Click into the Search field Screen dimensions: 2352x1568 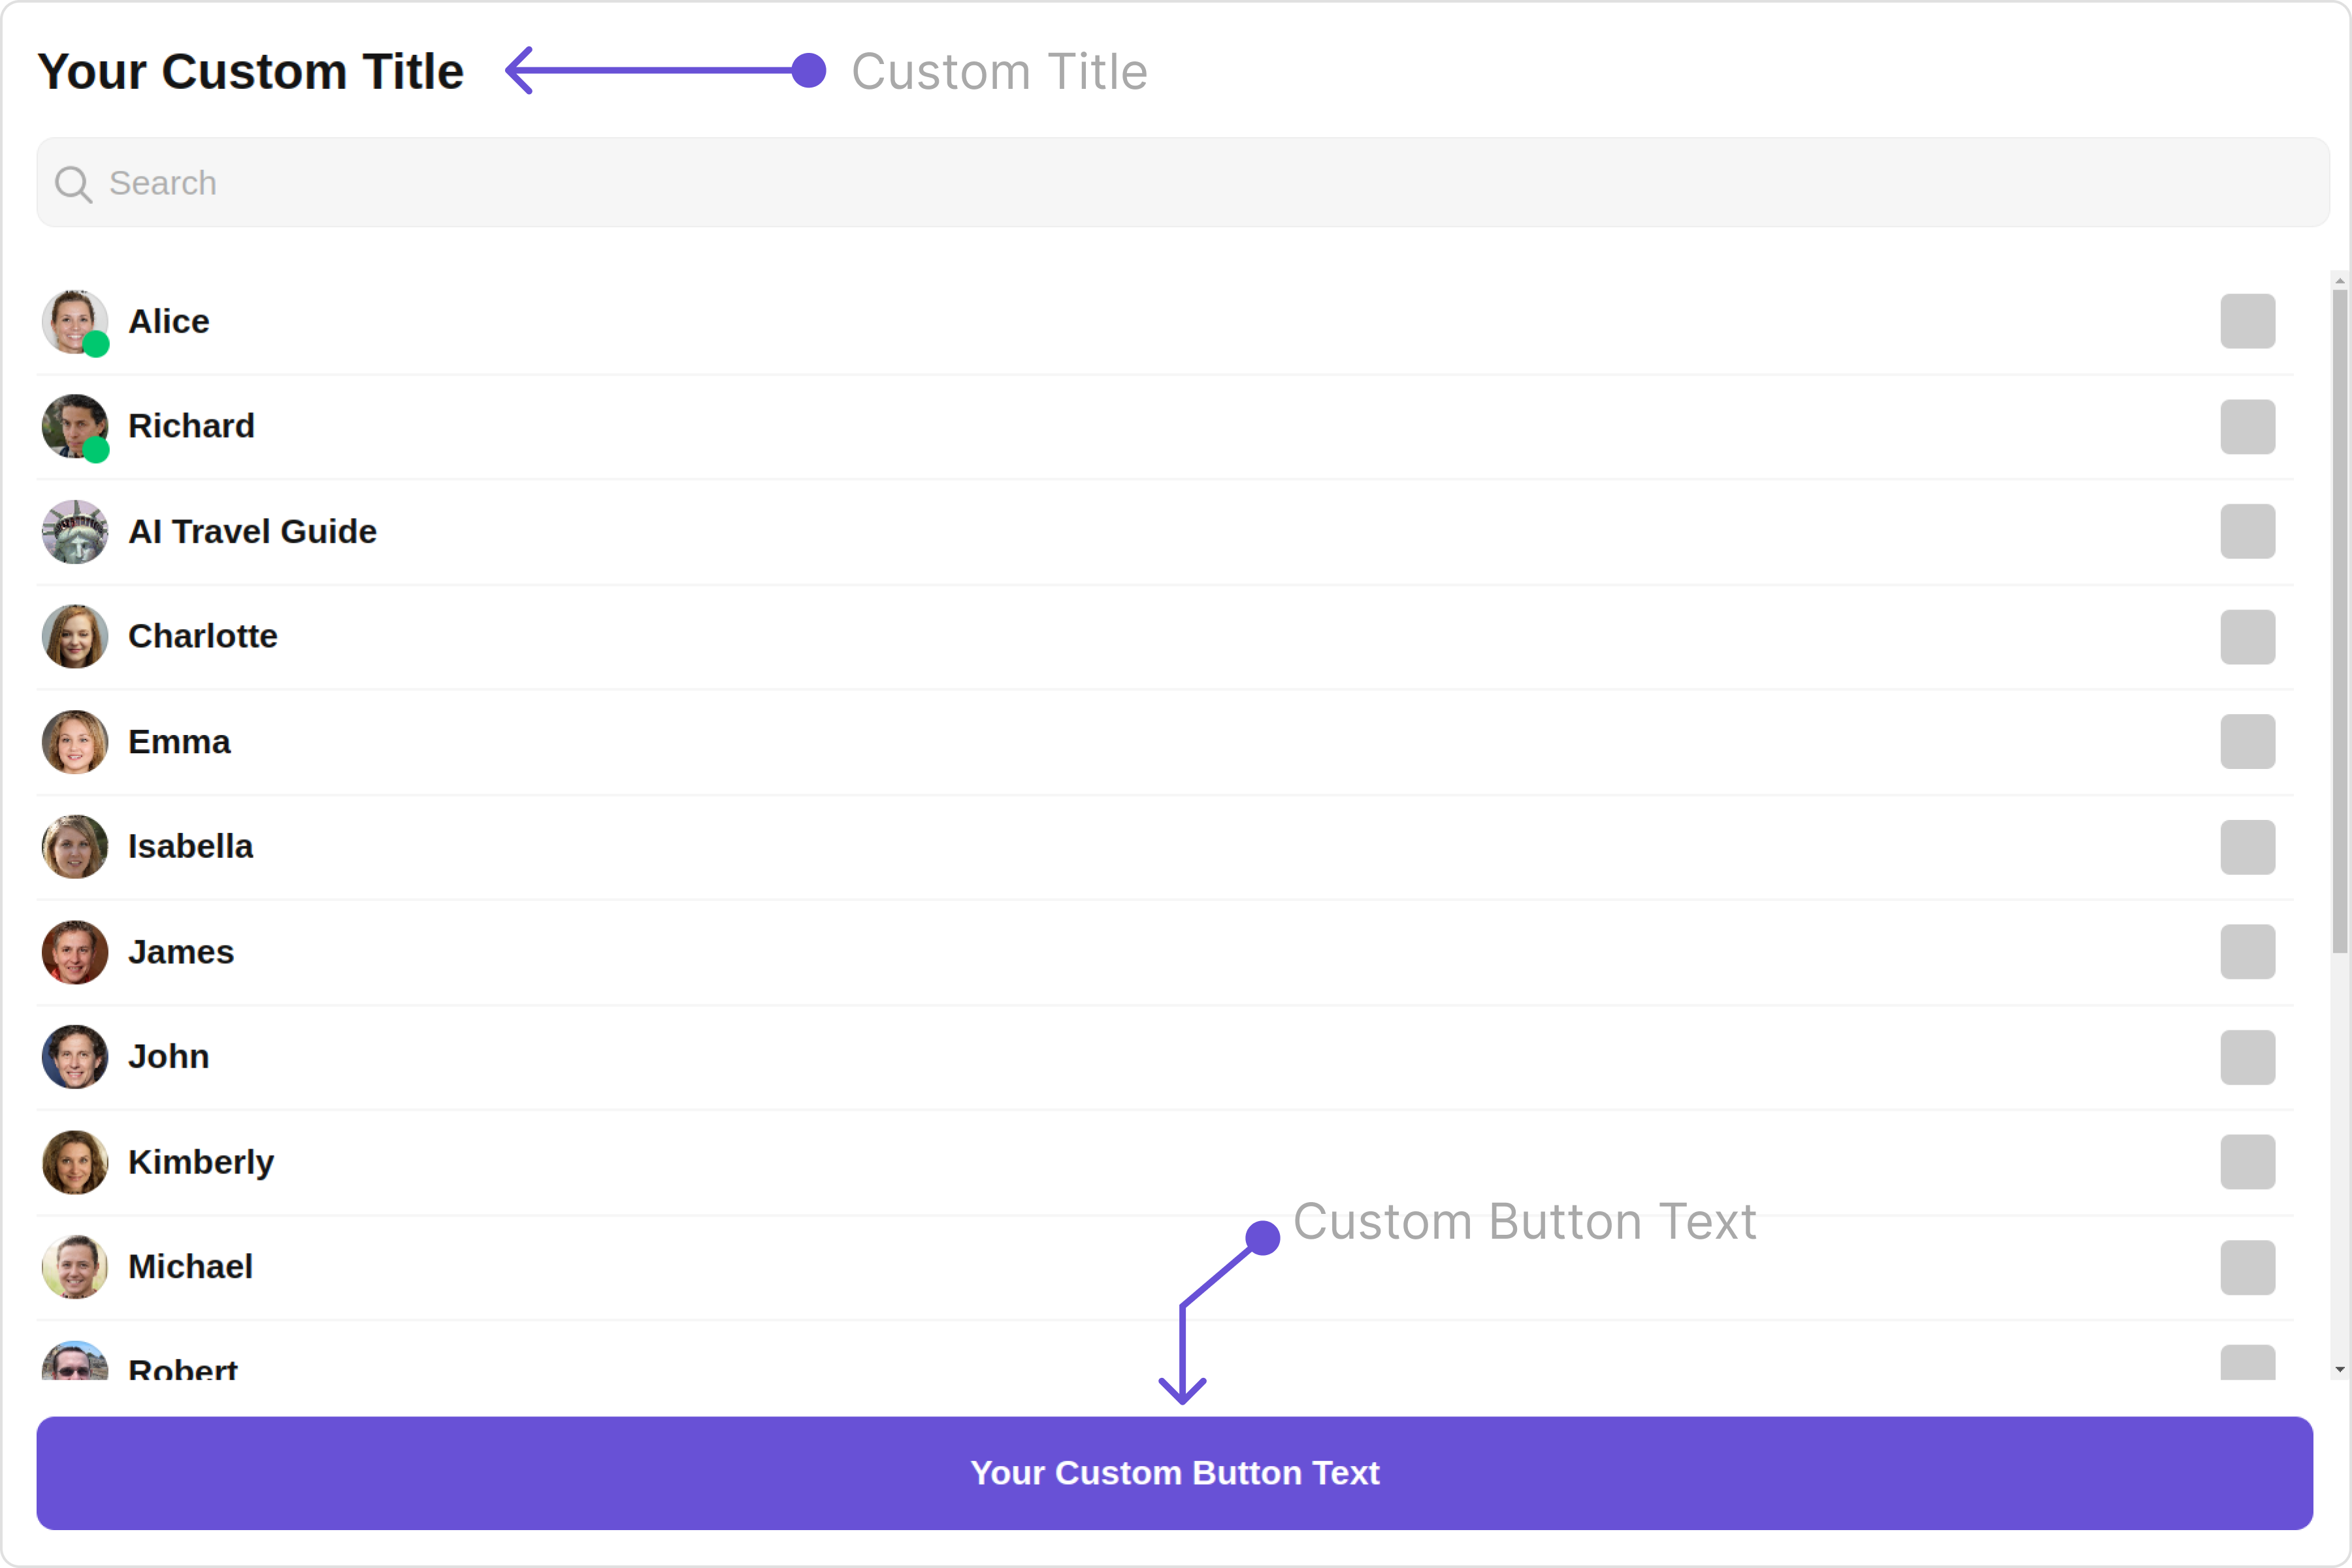(x=1180, y=183)
